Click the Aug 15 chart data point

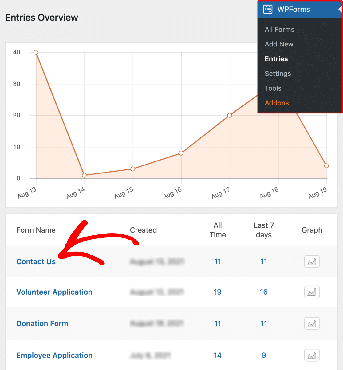tap(133, 169)
